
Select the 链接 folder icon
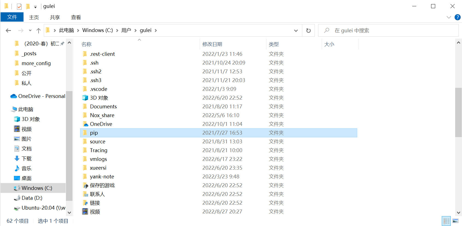(85, 203)
